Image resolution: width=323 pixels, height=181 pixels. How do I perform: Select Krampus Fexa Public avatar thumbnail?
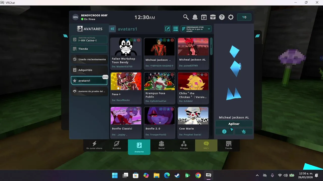tap(159, 81)
